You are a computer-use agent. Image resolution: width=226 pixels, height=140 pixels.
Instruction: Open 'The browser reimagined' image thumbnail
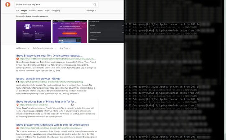click(x=70, y=31)
